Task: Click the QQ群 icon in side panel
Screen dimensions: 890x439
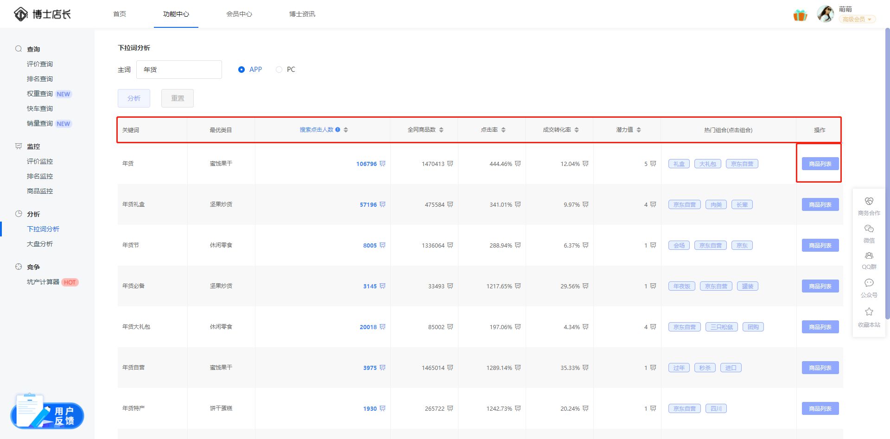Action: tap(869, 255)
